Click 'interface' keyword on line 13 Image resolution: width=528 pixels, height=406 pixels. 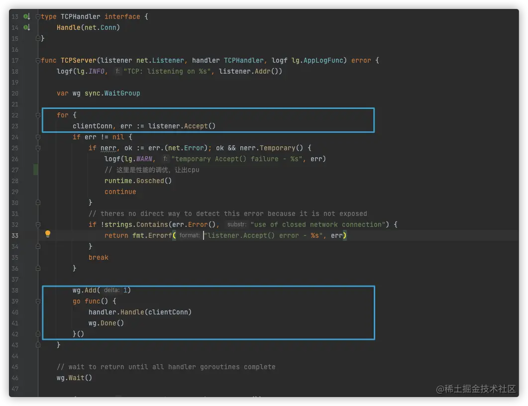[122, 17]
